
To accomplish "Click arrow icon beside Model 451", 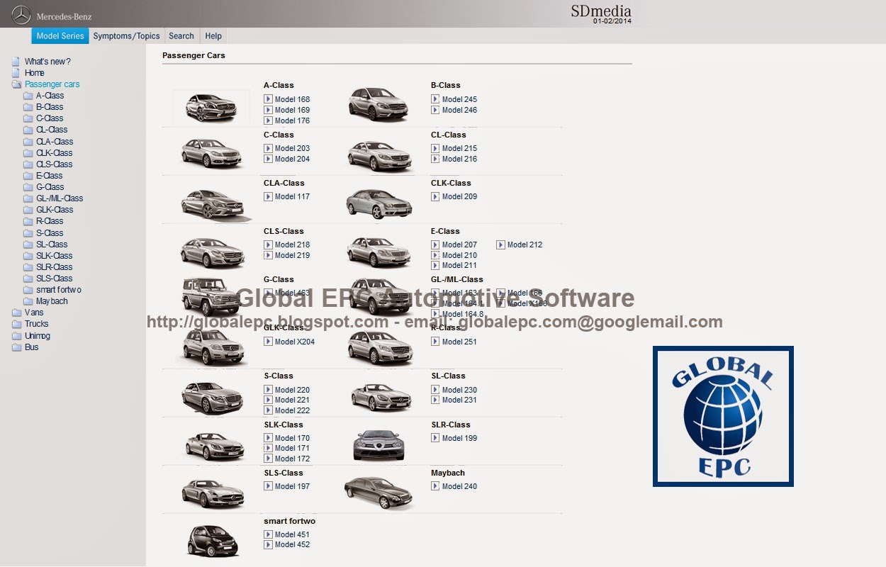I will tap(269, 534).
